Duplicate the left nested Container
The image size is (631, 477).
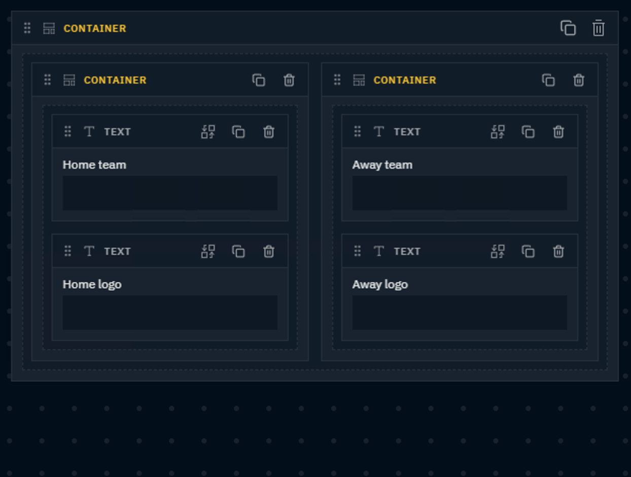click(x=259, y=80)
